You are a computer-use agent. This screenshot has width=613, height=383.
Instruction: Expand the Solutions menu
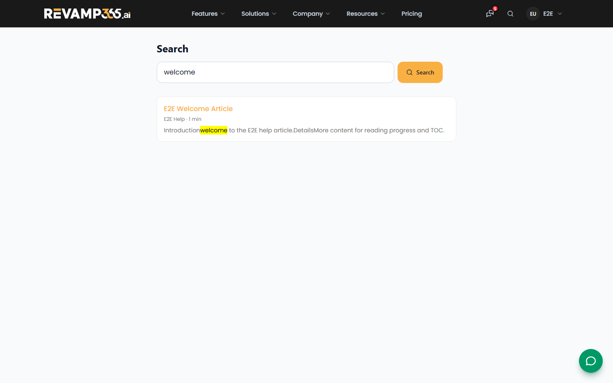[x=259, y=14]
